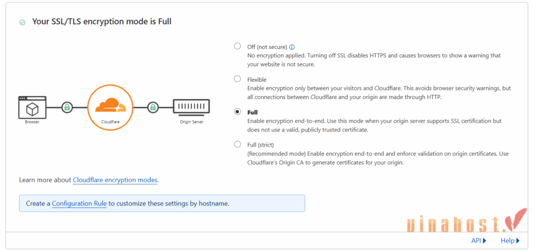
Task: Click the API option at the bottom
Action: click(x=476, y=240)
